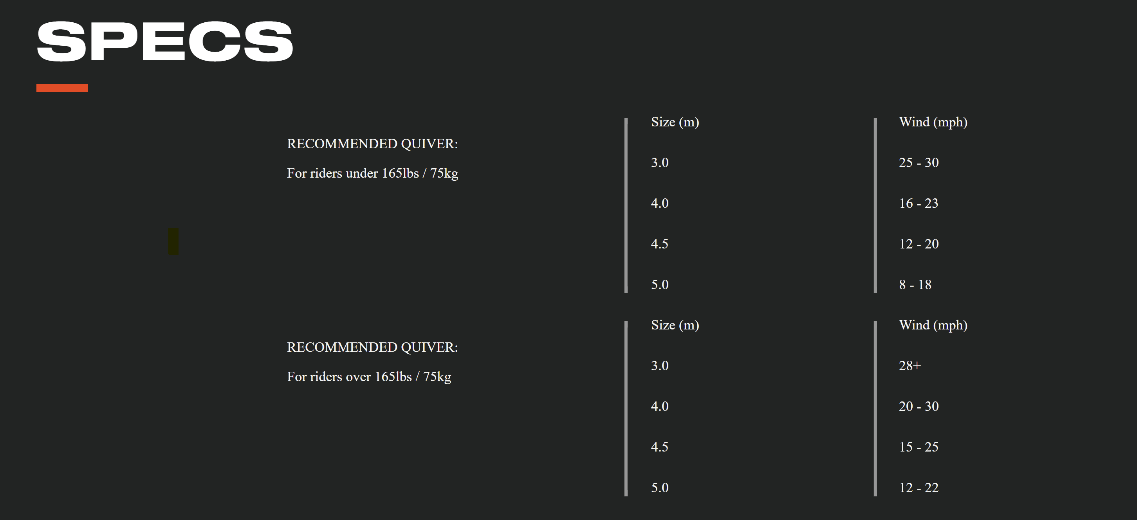
Task: Click the orange bar under SPECS
Action: (62, 88)
